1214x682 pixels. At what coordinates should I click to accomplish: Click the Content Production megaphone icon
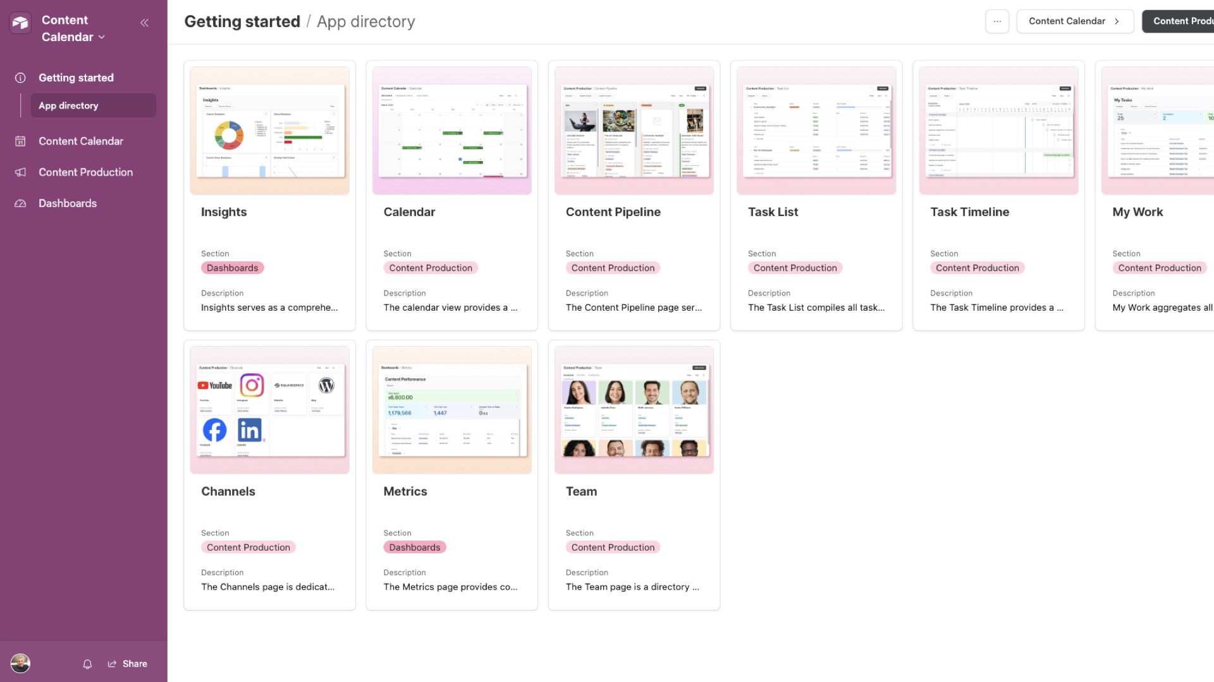pyautogui.click(x=20, y=172)
